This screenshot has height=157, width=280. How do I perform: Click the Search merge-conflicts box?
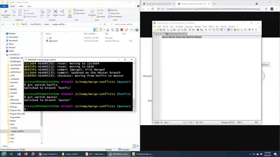(x=123, y=24)
